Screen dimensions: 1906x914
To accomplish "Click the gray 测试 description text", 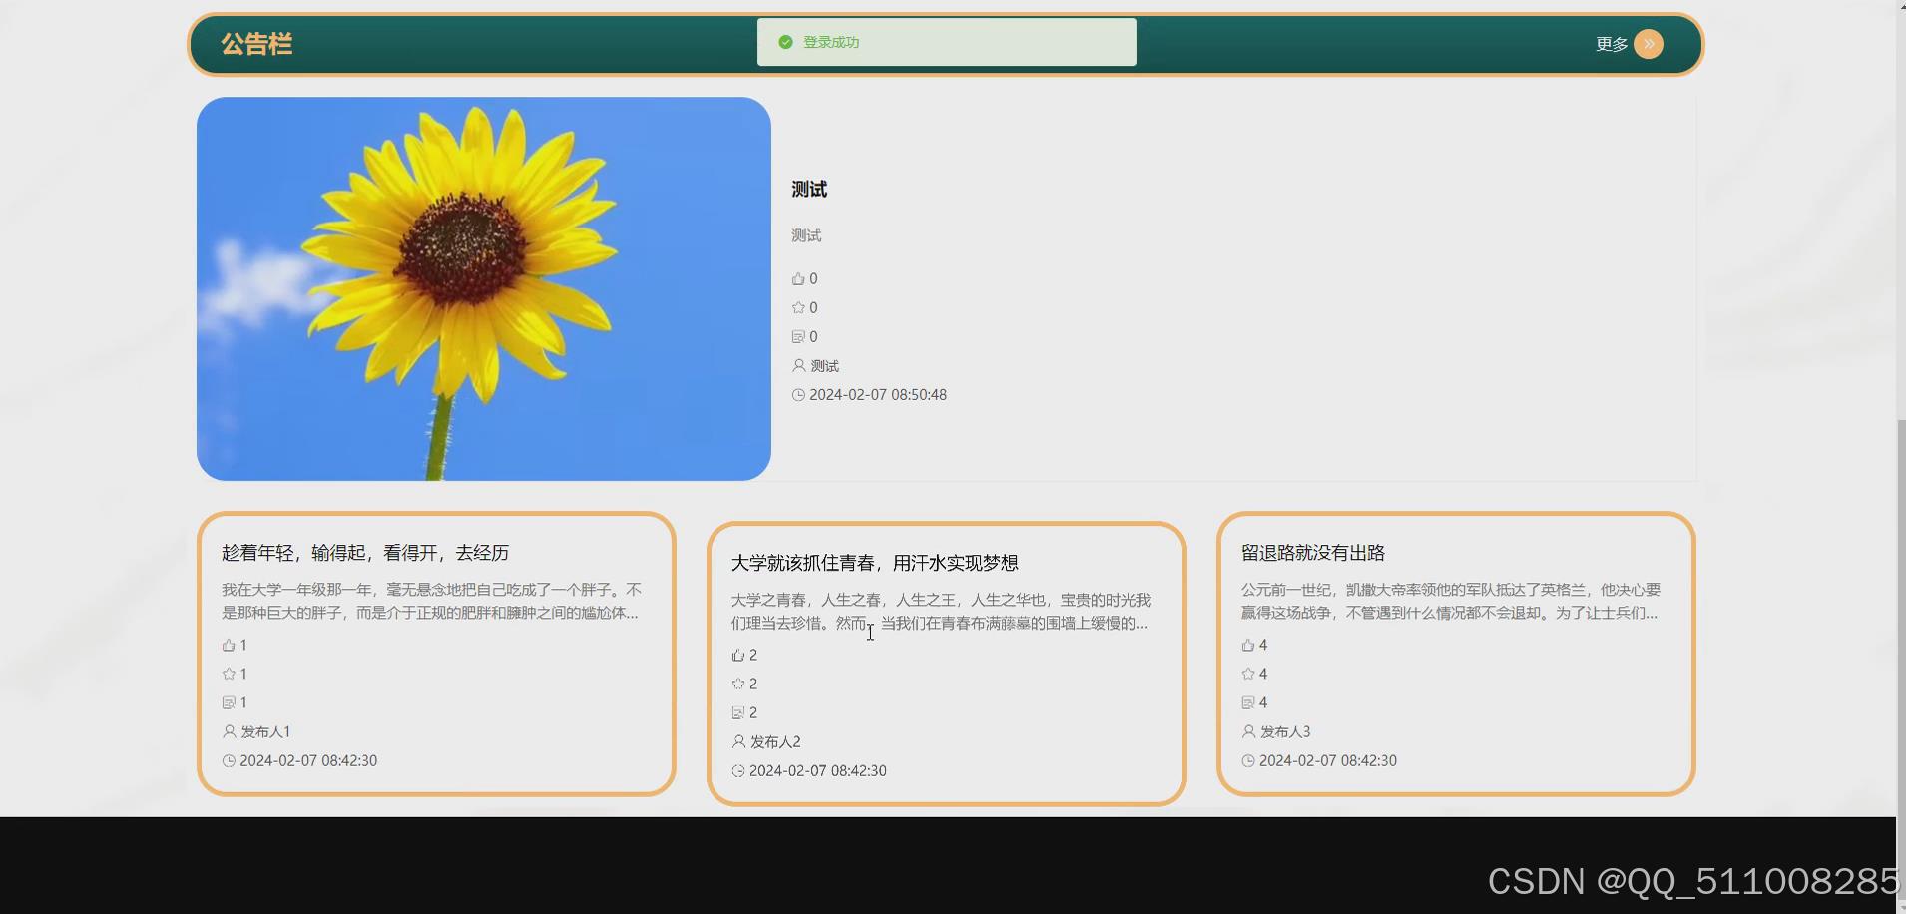I will point(806,235).
